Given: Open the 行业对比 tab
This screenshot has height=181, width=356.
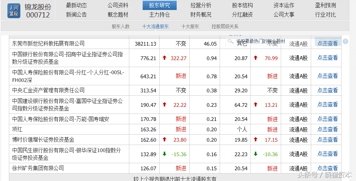Looking at the screenshot, I should tap(325, 15).
